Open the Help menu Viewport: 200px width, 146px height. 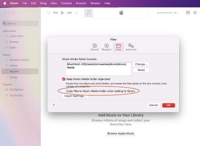[x=107, y=3]
